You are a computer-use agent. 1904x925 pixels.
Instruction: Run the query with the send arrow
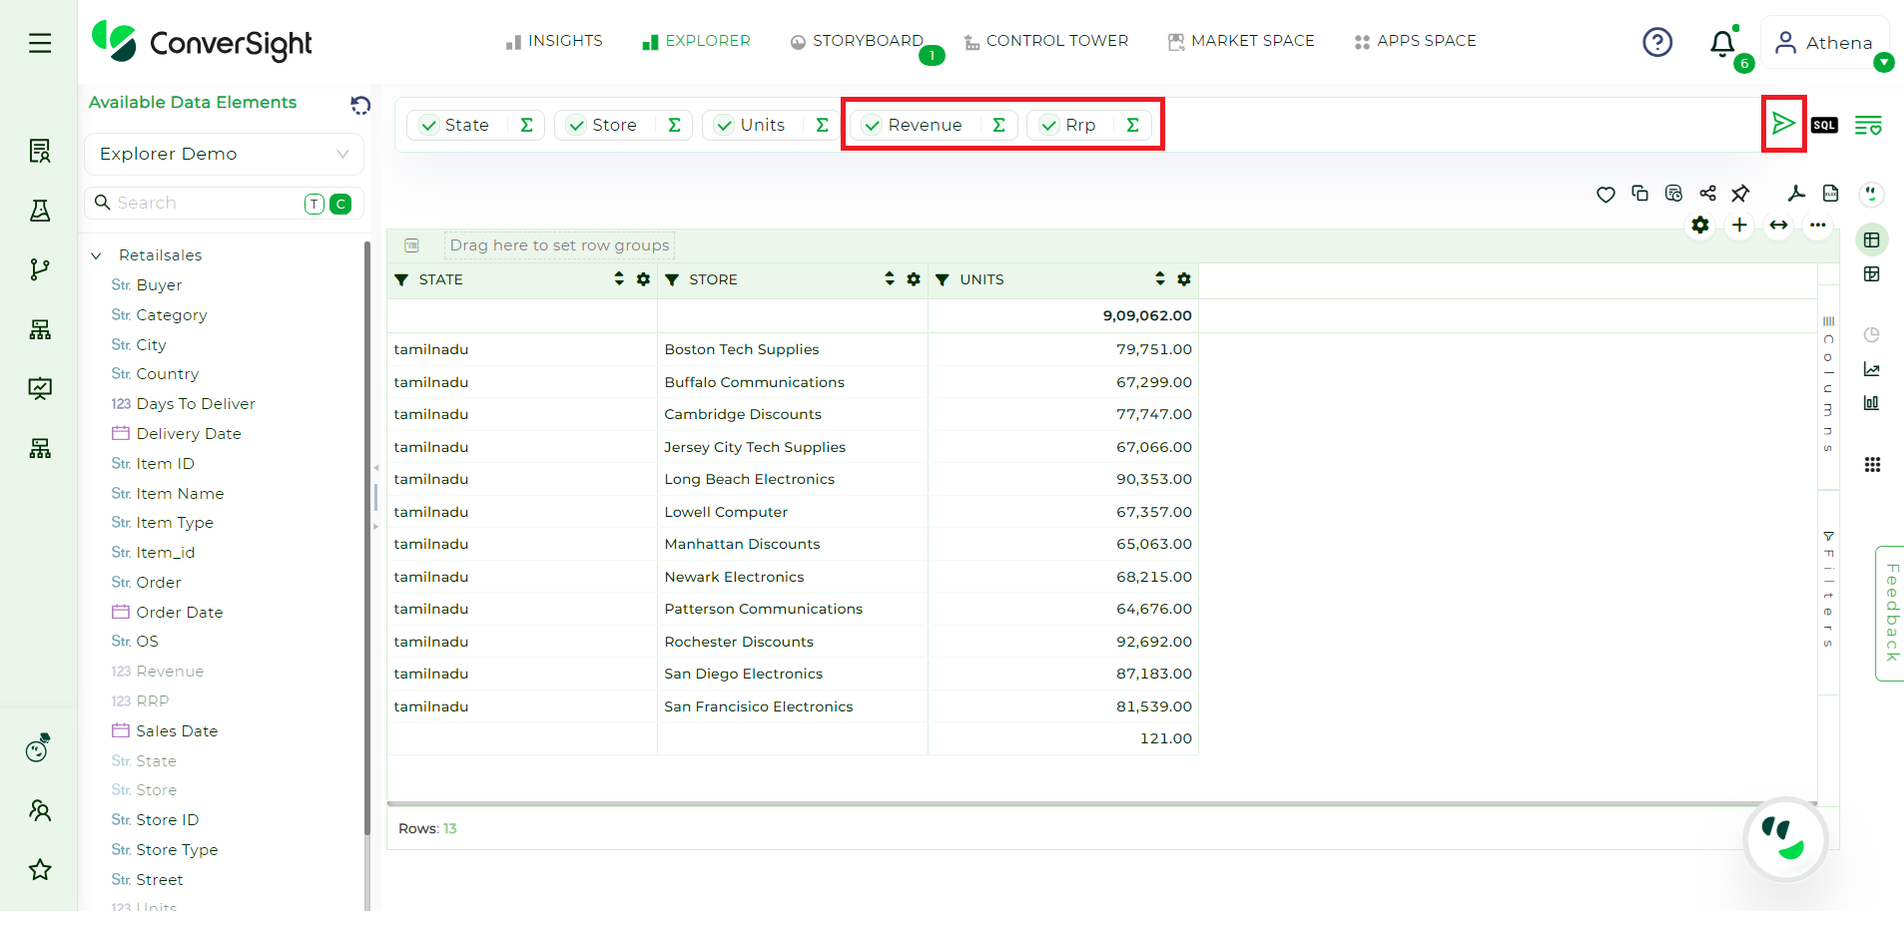pyautogui.click(x=1783, y=124)
